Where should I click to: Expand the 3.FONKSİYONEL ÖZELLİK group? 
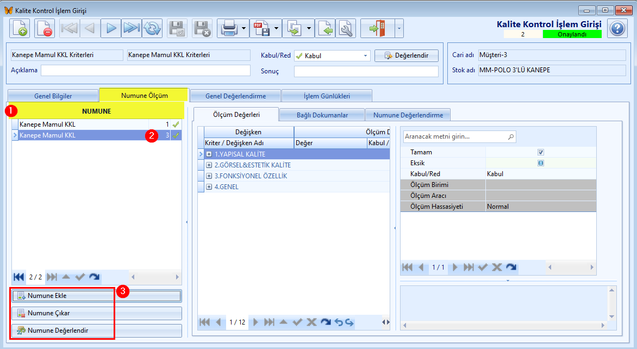click(209, 176)
